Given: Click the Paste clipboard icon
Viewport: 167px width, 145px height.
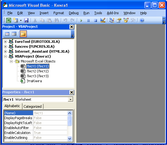Looking at the screenshot, I should click(x=49, y=20).
